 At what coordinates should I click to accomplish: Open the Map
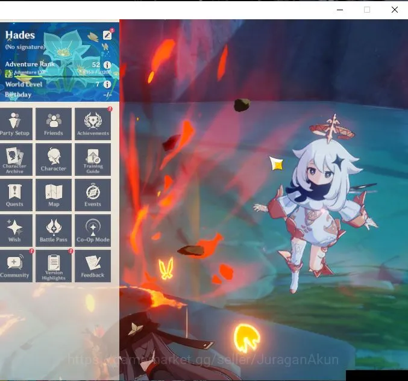pyautogui.click(x=54, y=195)
